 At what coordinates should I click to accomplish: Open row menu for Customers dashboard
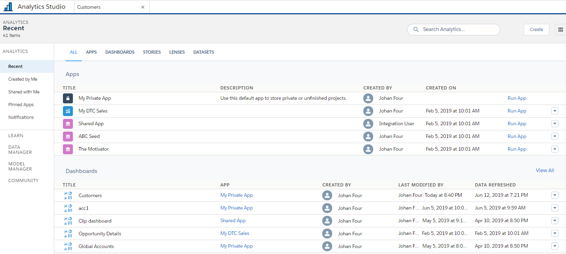point(555,195)
